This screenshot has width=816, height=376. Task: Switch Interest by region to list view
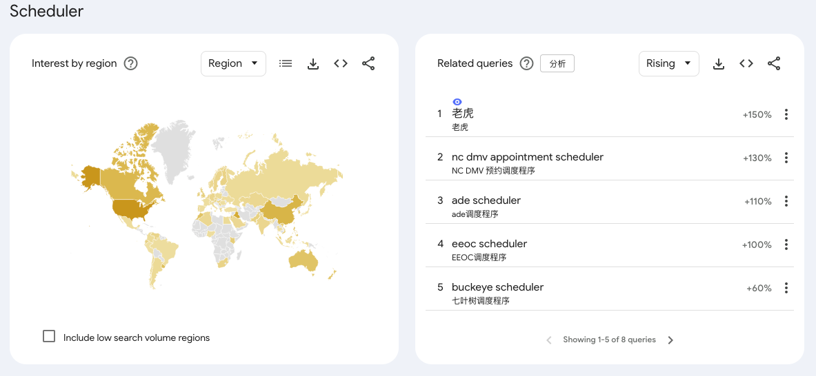[x=285, y=63]
